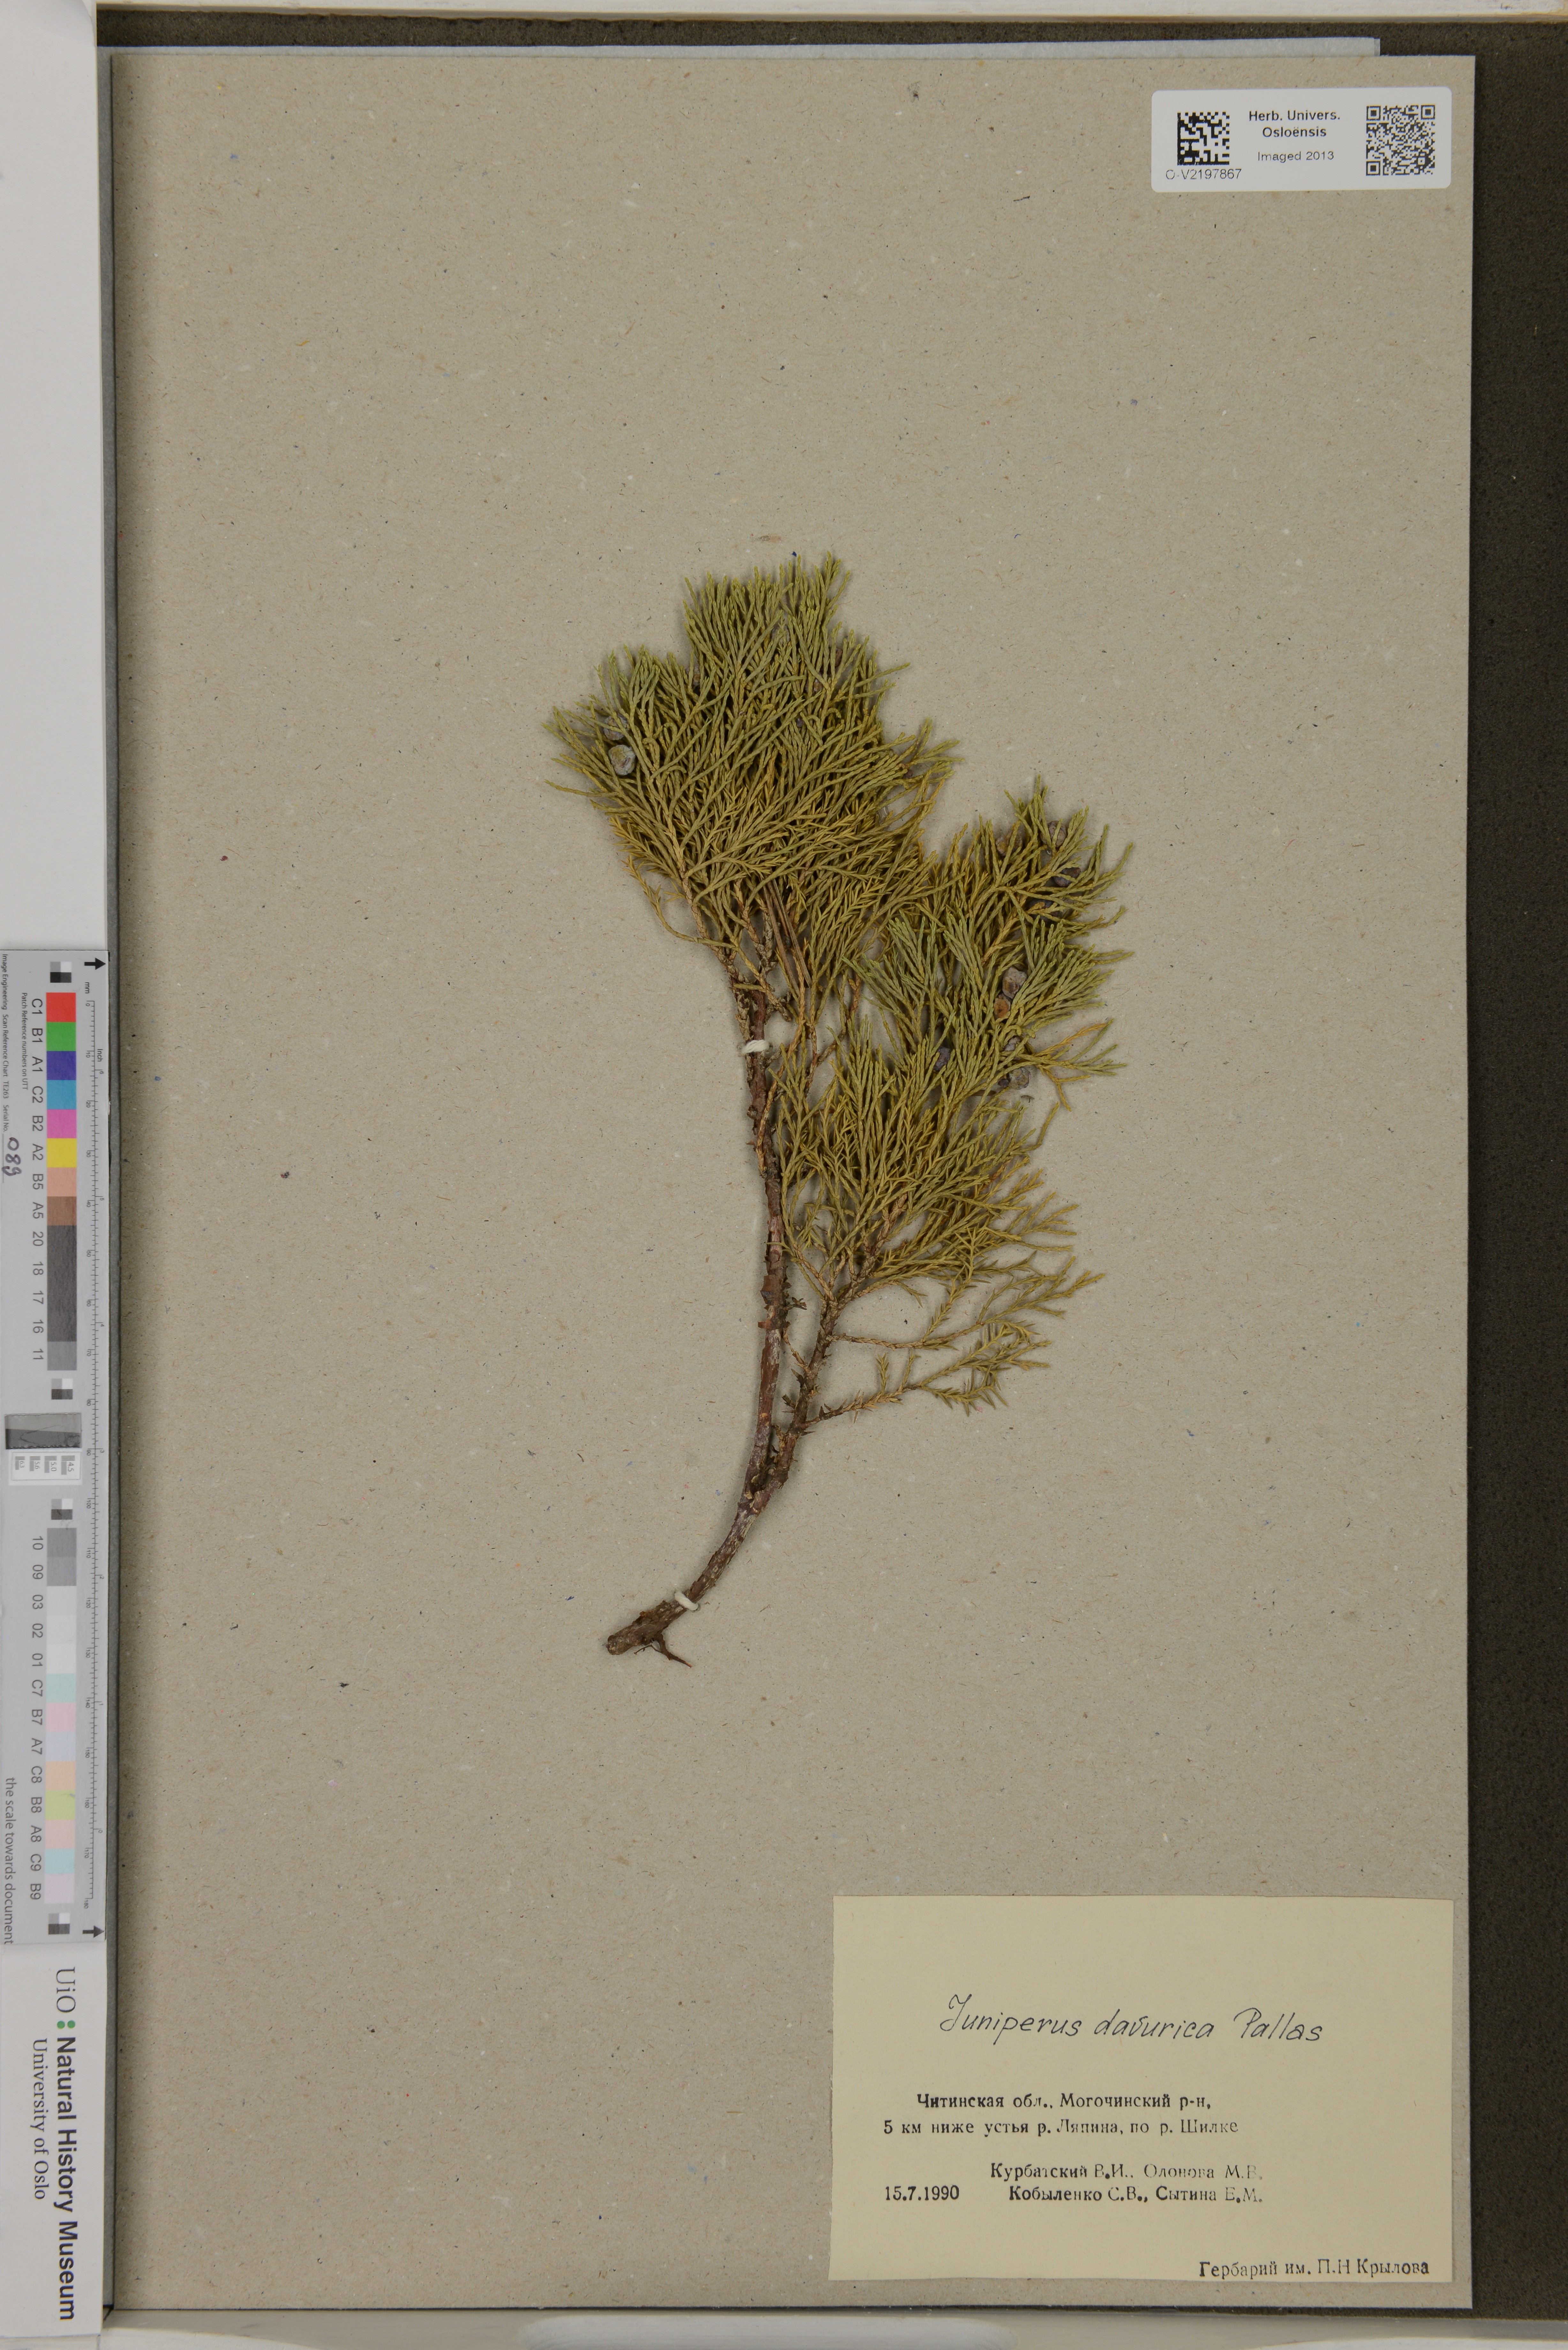The width and height of the screenshot is (1568, 2350).
Task: Click the top black arrow on the scale chart
Action: click(x=95, y=964)
